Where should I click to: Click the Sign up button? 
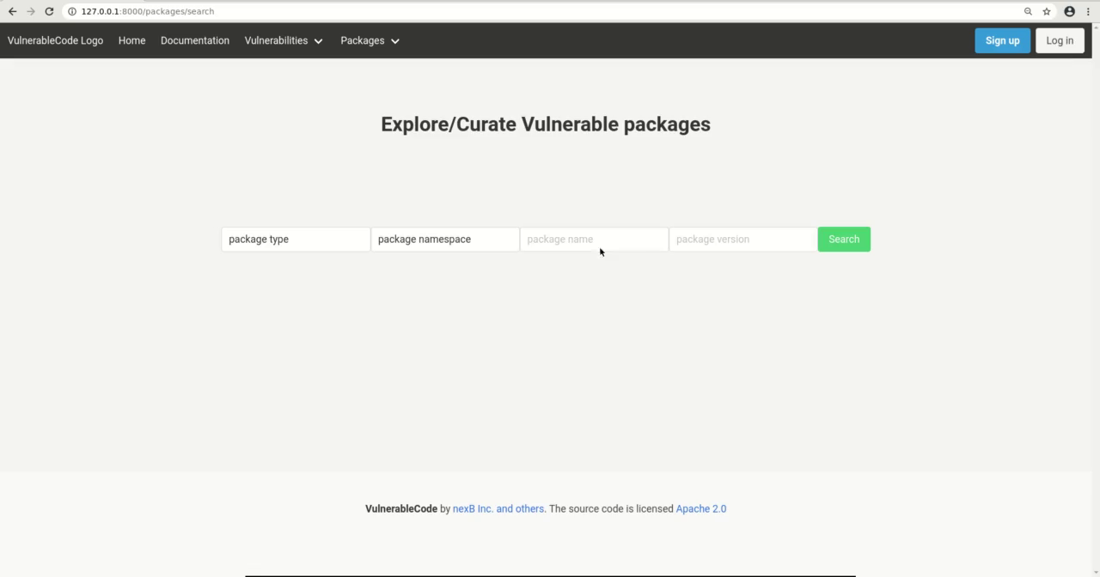point(1002,40)
